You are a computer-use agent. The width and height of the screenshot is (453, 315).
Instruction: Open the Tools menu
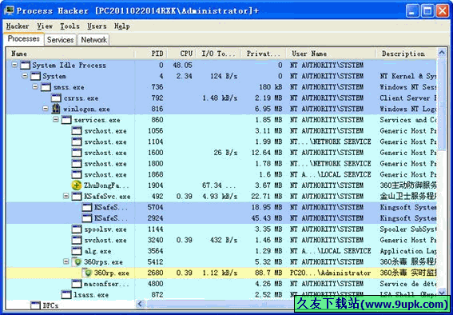point(70,26)
